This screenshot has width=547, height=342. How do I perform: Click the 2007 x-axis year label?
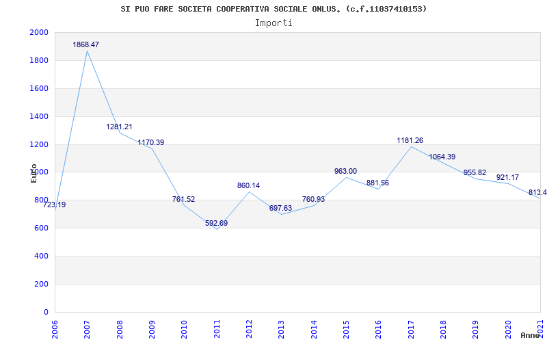[x=88, y=329]
